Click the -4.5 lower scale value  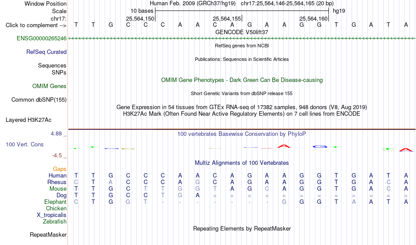click(57, 156)
